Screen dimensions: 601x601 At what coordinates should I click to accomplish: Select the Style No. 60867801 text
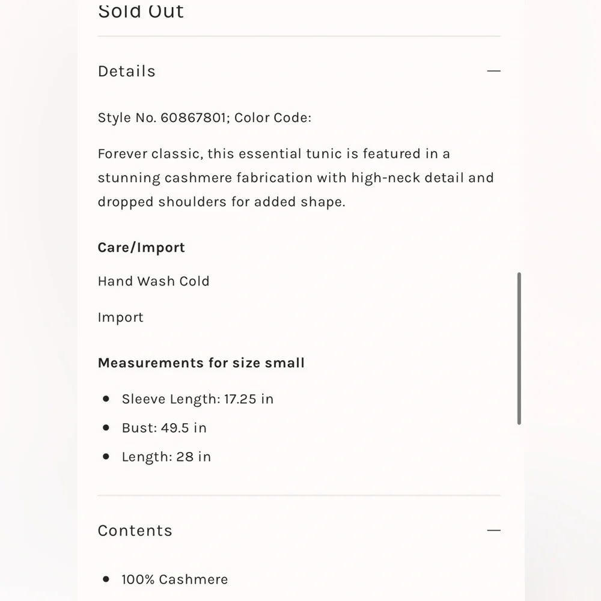(x=162, y=118)
